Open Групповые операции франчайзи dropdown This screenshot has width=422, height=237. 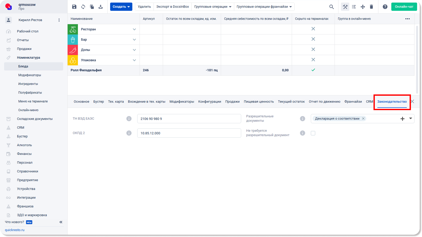point(264,7)
